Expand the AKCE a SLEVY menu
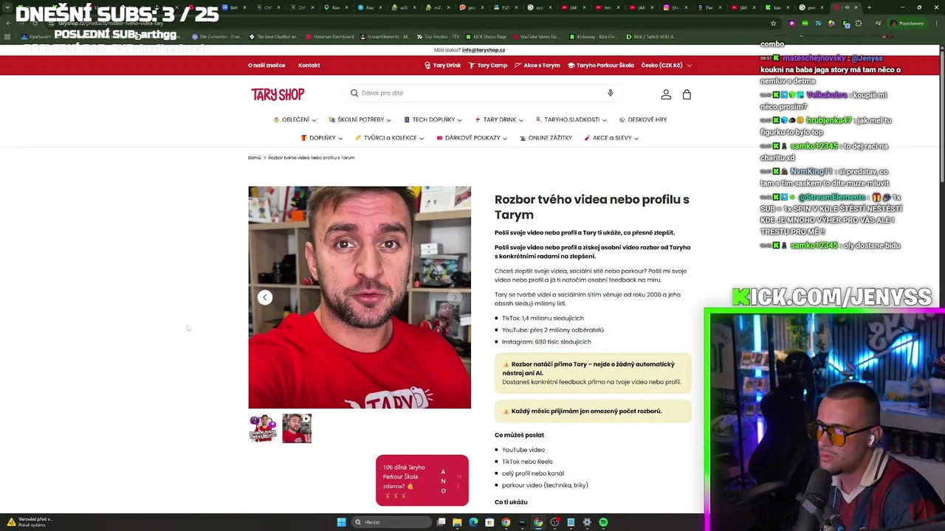The width and height of the screenshot is (945, 531). [611, 138]
